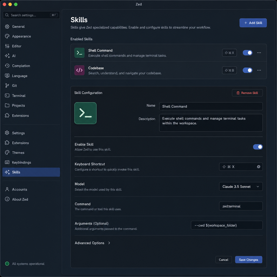Click the Shell Command terminal icon in enabled list

pos(79,53)
